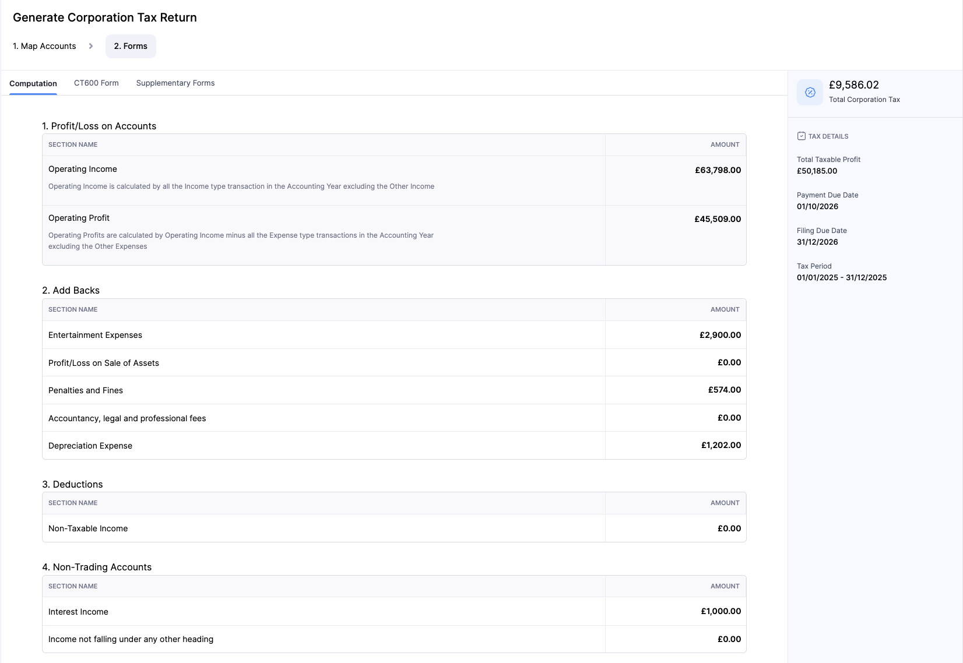Open the CT600 Form tab

coord(96,83)
